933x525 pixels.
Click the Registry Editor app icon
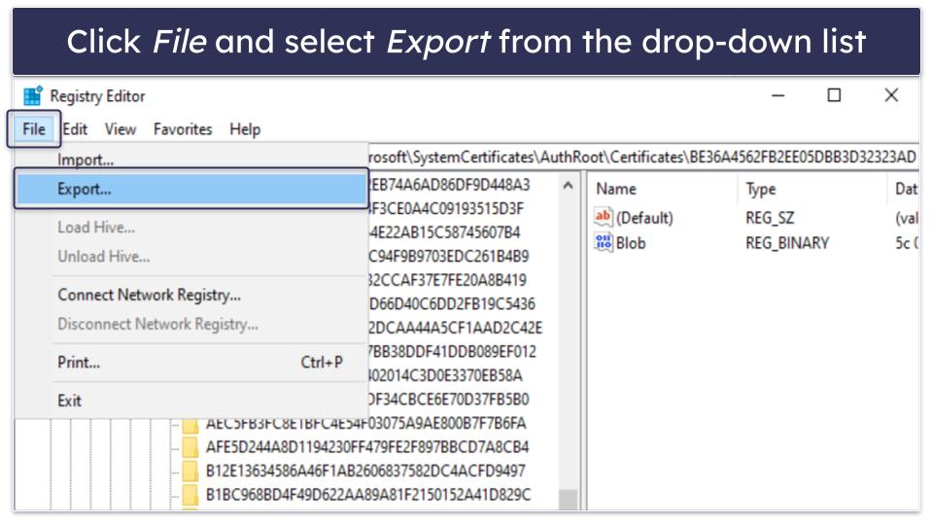pos(34,96)
